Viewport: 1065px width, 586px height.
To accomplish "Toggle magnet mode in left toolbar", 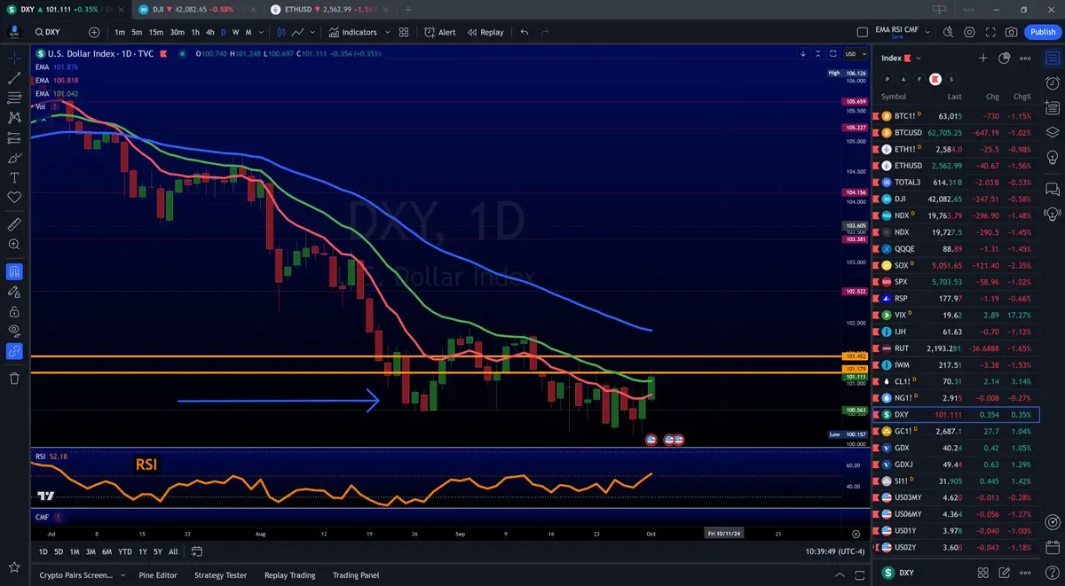I will tap(14, 271).
